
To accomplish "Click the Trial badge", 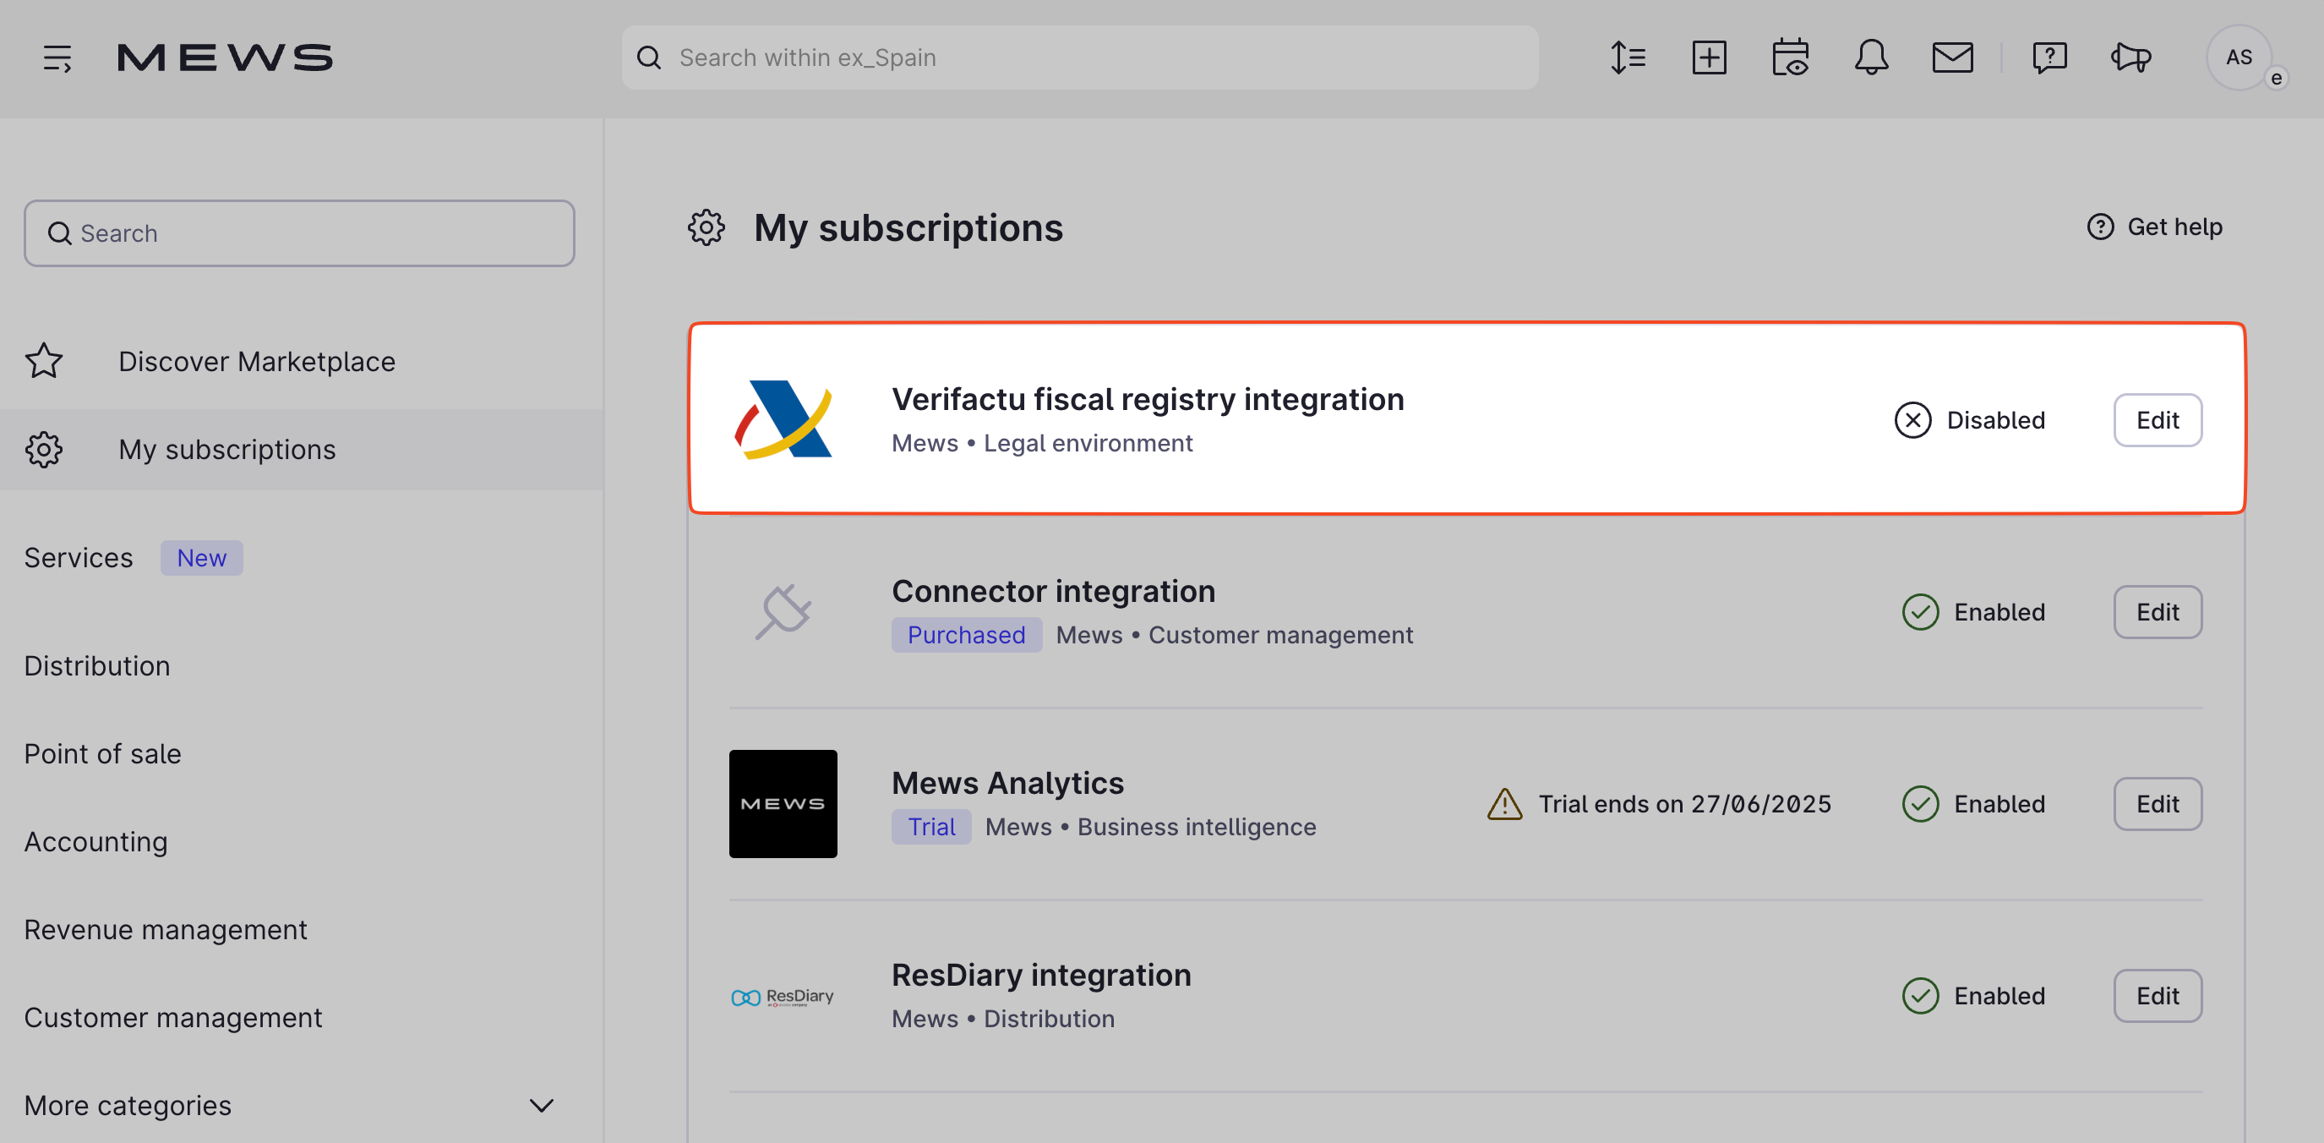I will [931, 826].
